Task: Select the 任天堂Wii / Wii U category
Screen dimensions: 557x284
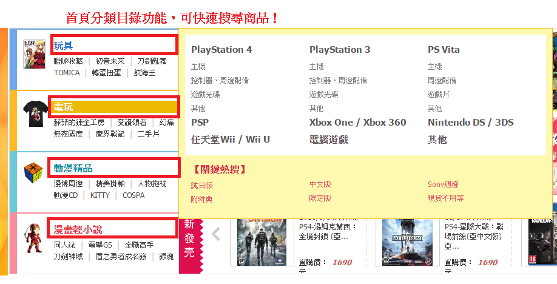Action: coord(231,140)
